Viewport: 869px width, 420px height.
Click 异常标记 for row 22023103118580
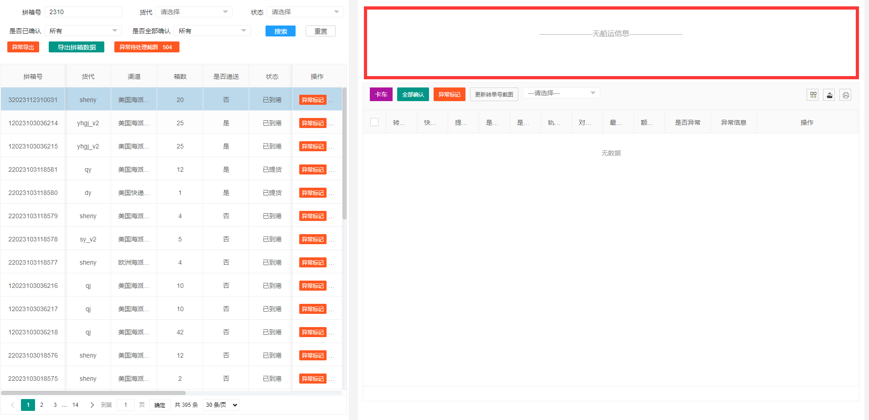click(313, 193)
